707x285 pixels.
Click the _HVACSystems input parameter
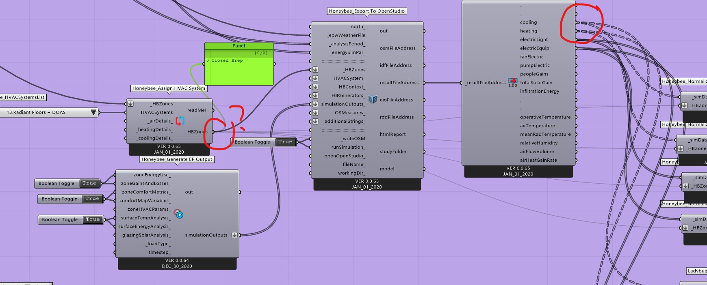coord(156,112)
